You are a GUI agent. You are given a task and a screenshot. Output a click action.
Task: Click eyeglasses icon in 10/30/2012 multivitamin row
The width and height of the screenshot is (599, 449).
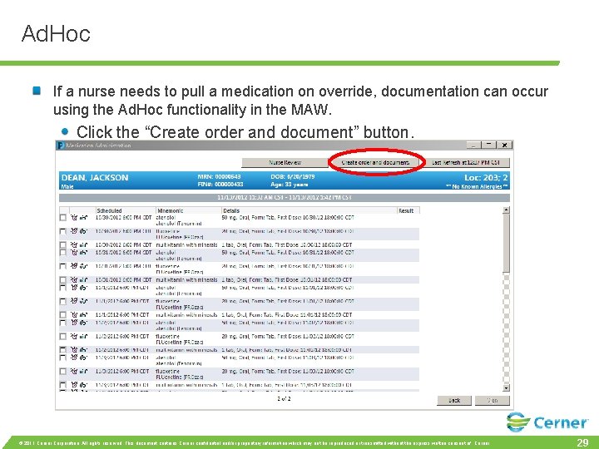tap(83, 244)
